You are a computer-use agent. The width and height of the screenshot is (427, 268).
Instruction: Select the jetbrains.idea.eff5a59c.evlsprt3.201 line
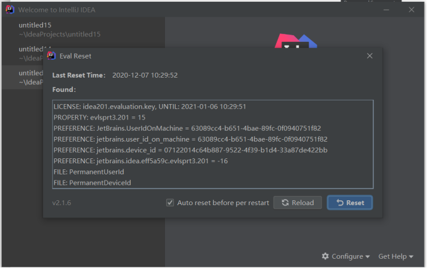point(140,161)
